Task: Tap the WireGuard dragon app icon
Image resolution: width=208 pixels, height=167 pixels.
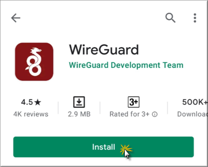Action: (34, 61)
